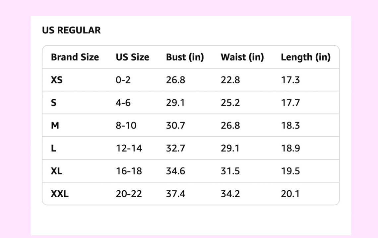
Task: Click the 25.2 waist measurement
Action: coord(230,103)
